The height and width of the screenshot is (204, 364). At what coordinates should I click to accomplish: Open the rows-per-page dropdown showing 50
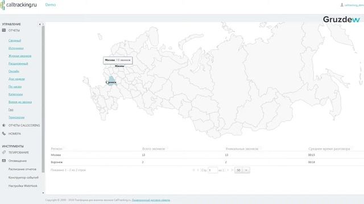click(x=242, y=170)
